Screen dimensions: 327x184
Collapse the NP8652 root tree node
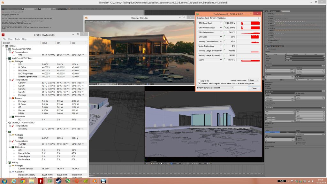[x=3, y=46]
